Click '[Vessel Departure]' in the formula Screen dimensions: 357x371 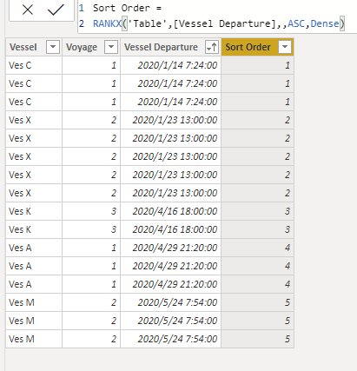coord(224,23)
